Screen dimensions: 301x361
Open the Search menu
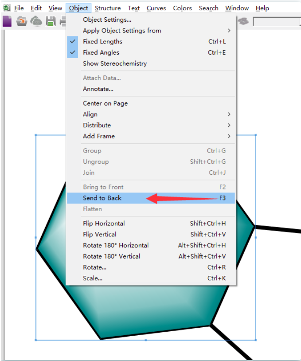click(x=208, y=8)
